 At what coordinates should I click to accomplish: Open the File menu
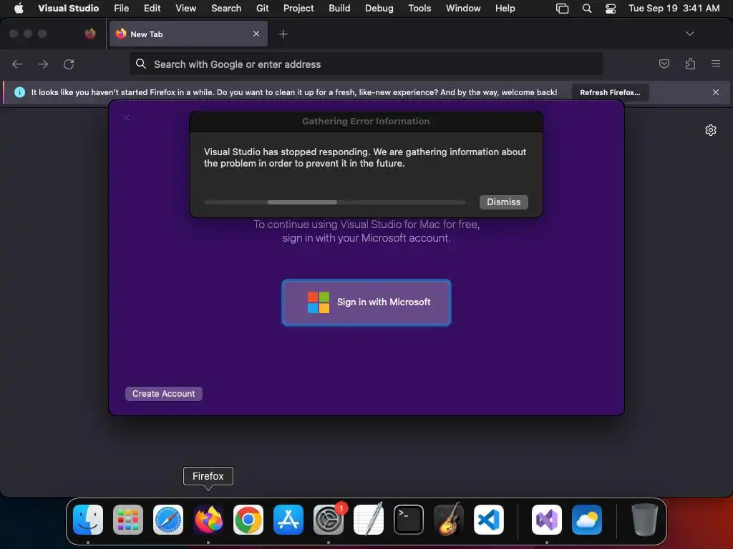coord(122,9)
